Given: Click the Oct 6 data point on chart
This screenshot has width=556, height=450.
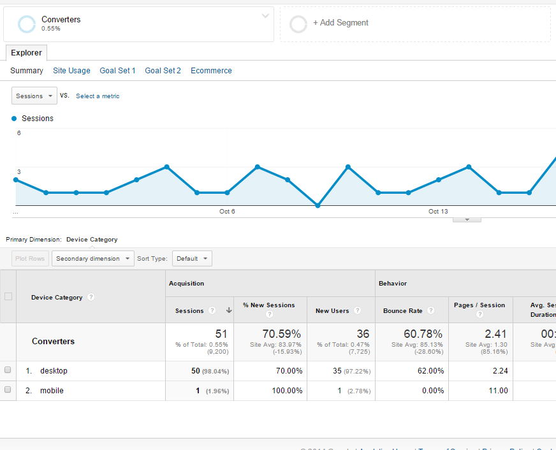Looking at the screenshot, I should pyautogui.click(x=227, y=192).
